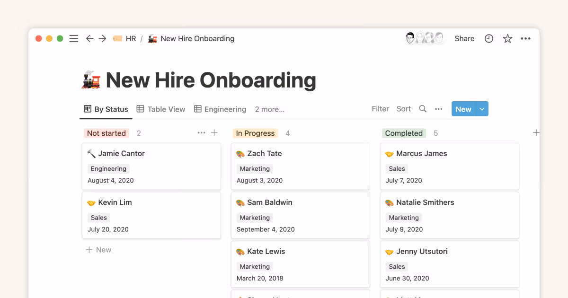This screenshot has height=298, width=568.
Task: Favorite the page with the star icon
Action: point(507,38)
